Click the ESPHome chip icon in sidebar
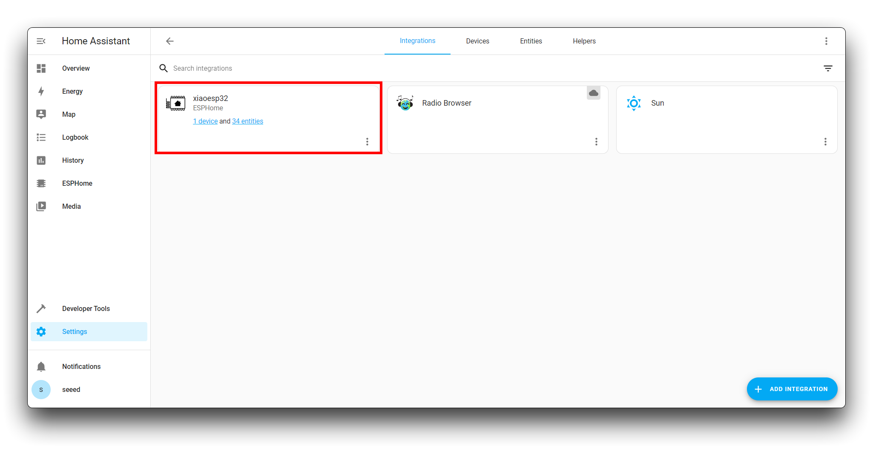The image size is (873, 449). point(41,183)
